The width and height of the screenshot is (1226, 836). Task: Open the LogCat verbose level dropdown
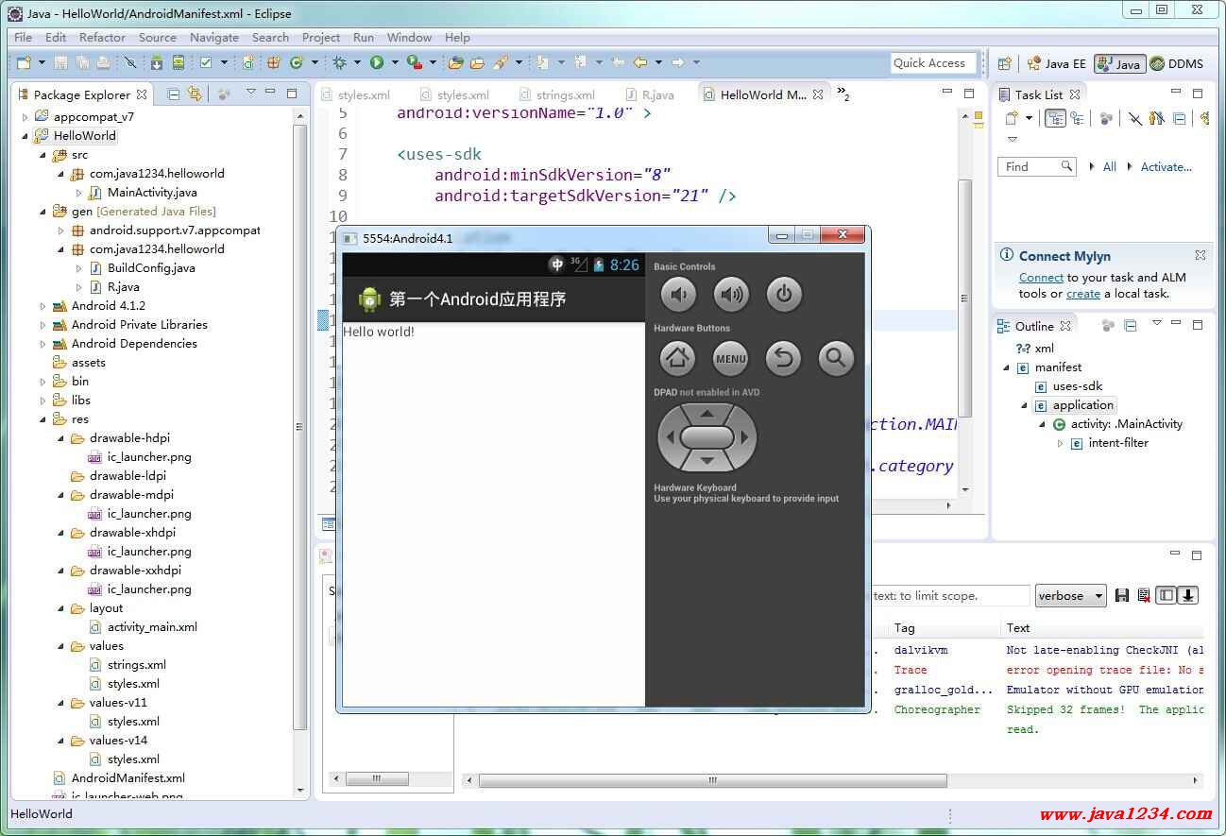pos(1071,596)
